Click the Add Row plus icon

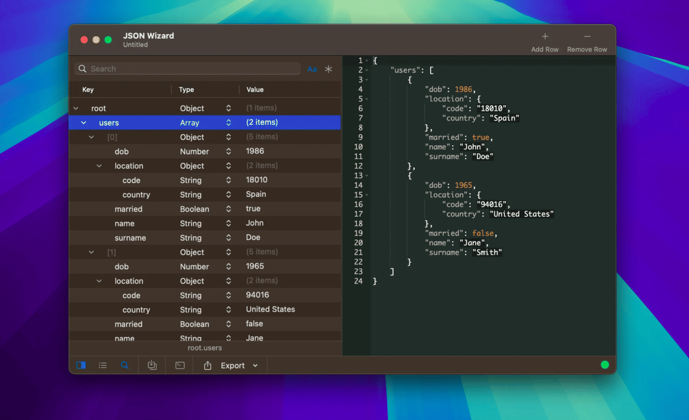click(545, 37)
